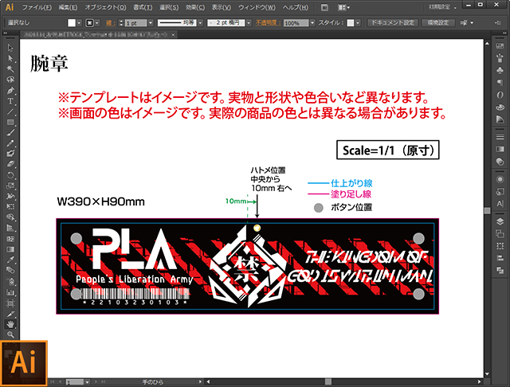
Task: Close the open document tab
Action: click(174, 34)
